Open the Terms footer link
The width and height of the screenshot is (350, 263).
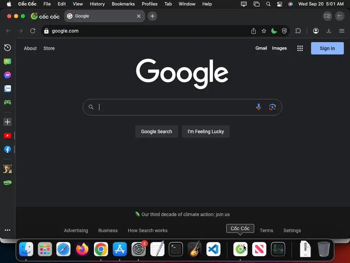click(266, 230)
